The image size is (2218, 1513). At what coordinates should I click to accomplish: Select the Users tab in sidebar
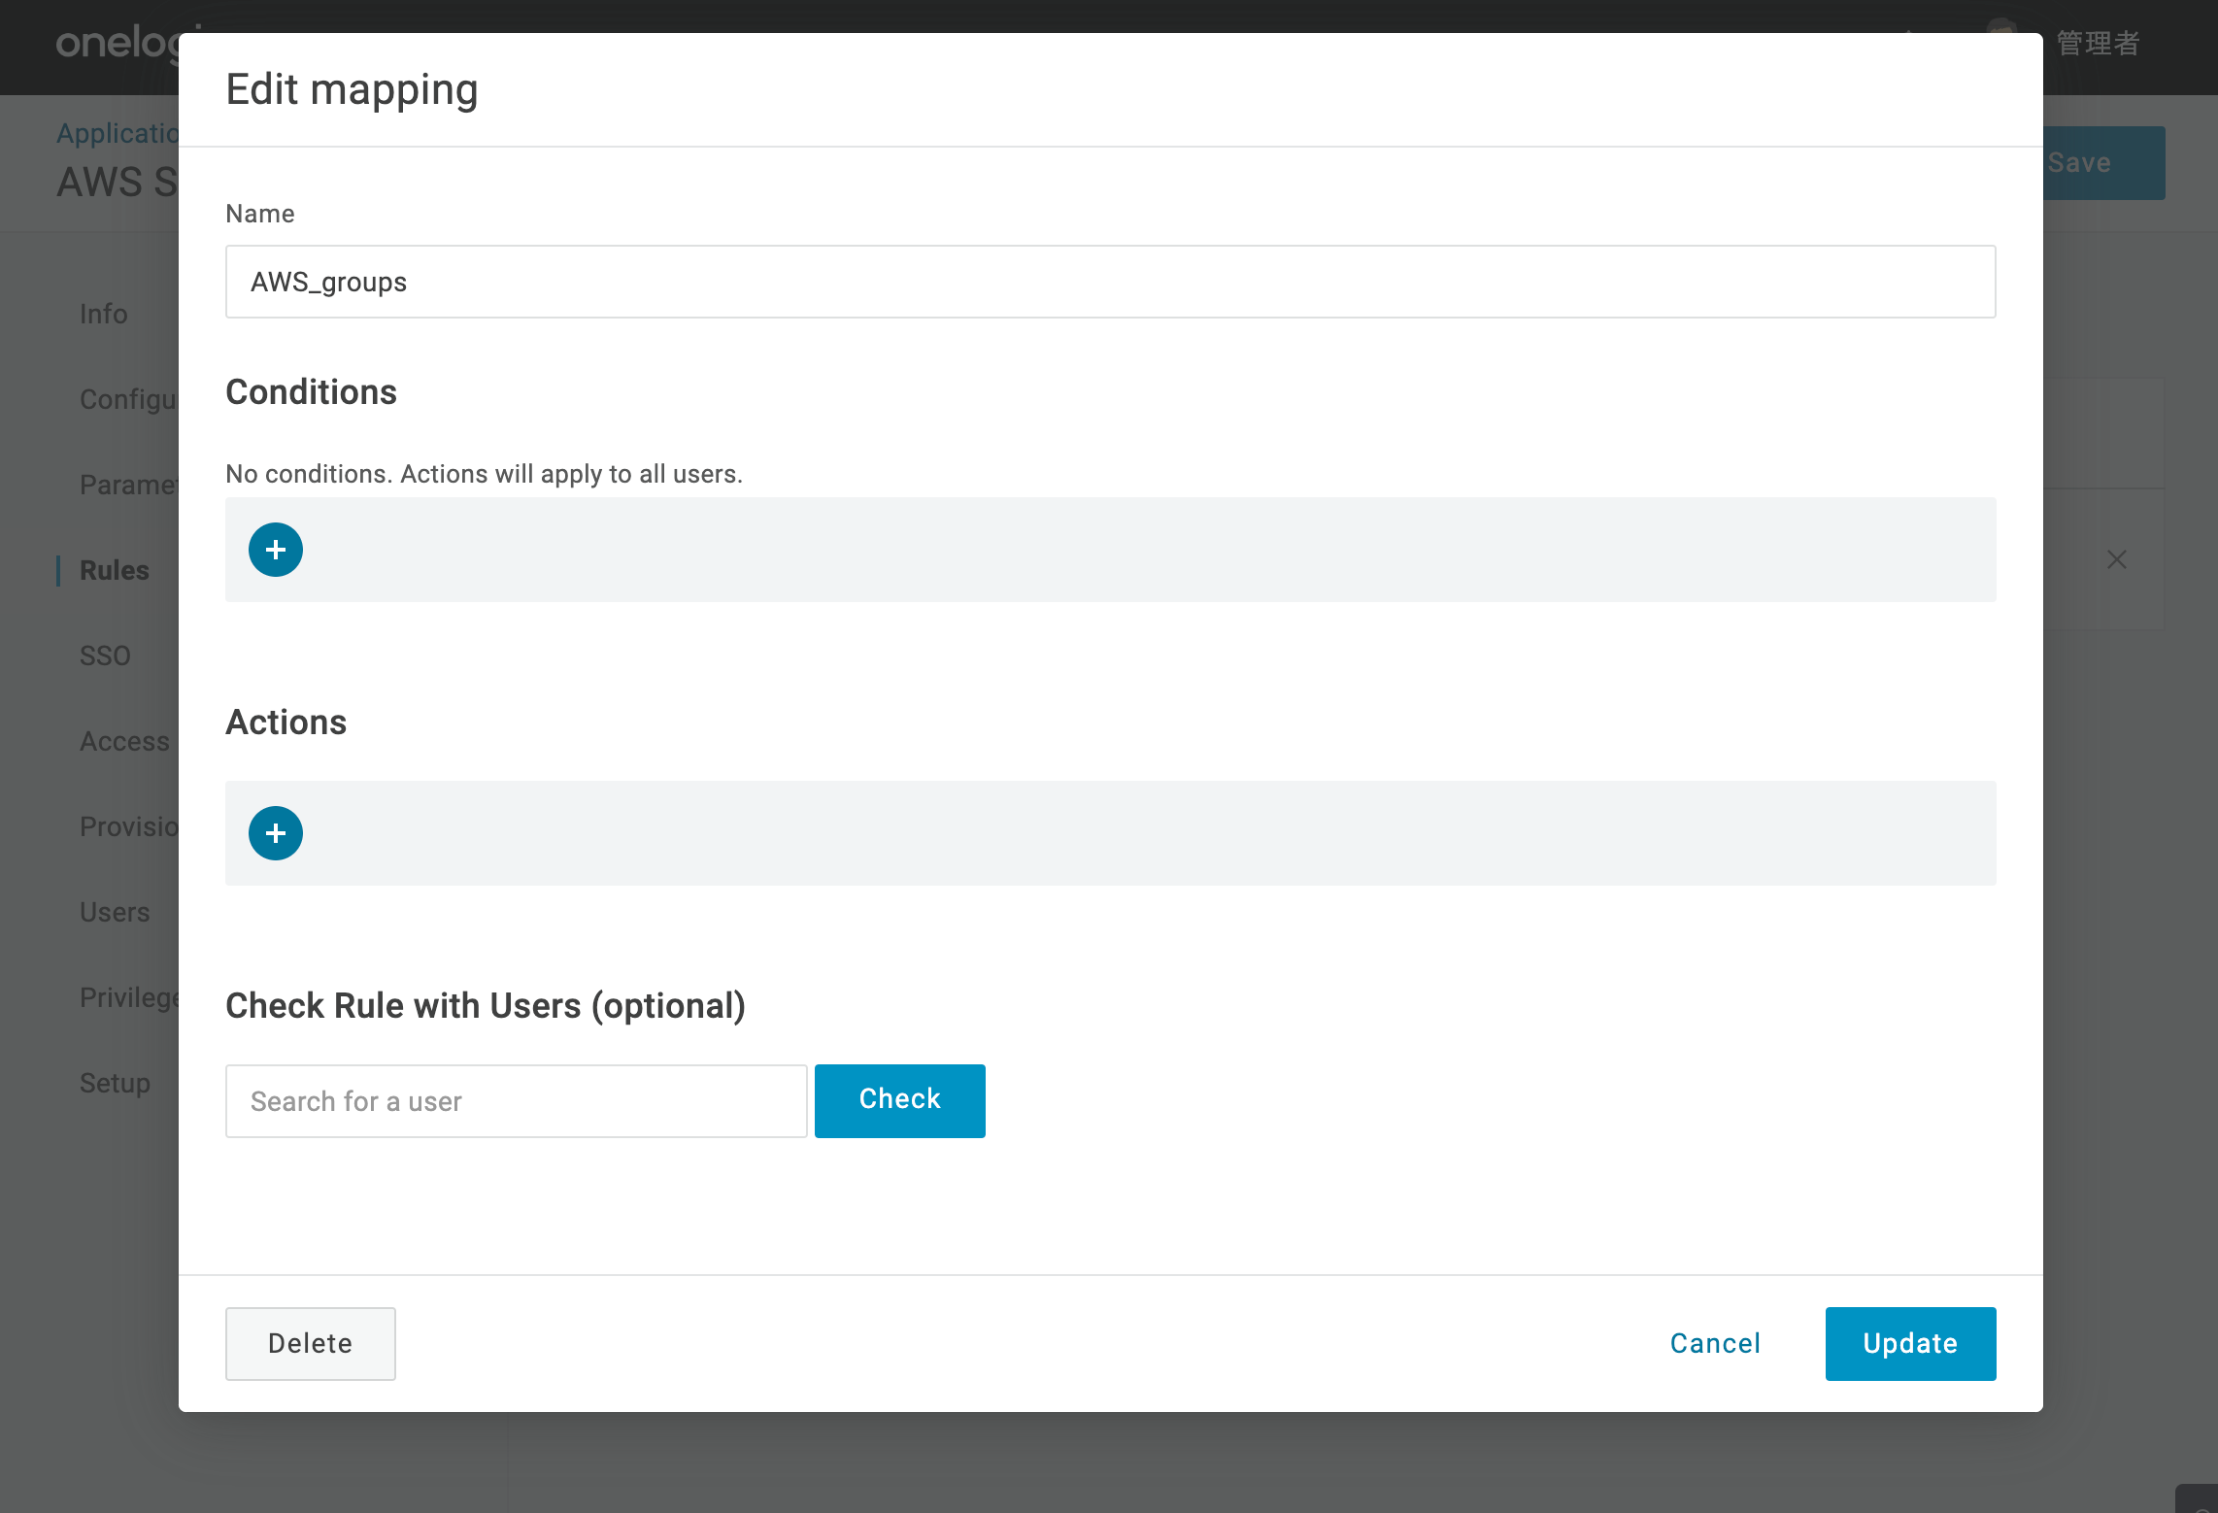[115, 912]
